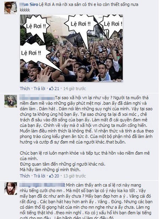Image resolution: width=159 pixels, height=219 pixels.
Task: Click Thích under the second long comment
Action: click(x=25, y=176)
